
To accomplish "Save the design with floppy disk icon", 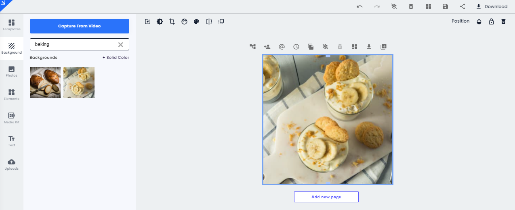I will tap(445, 6).
